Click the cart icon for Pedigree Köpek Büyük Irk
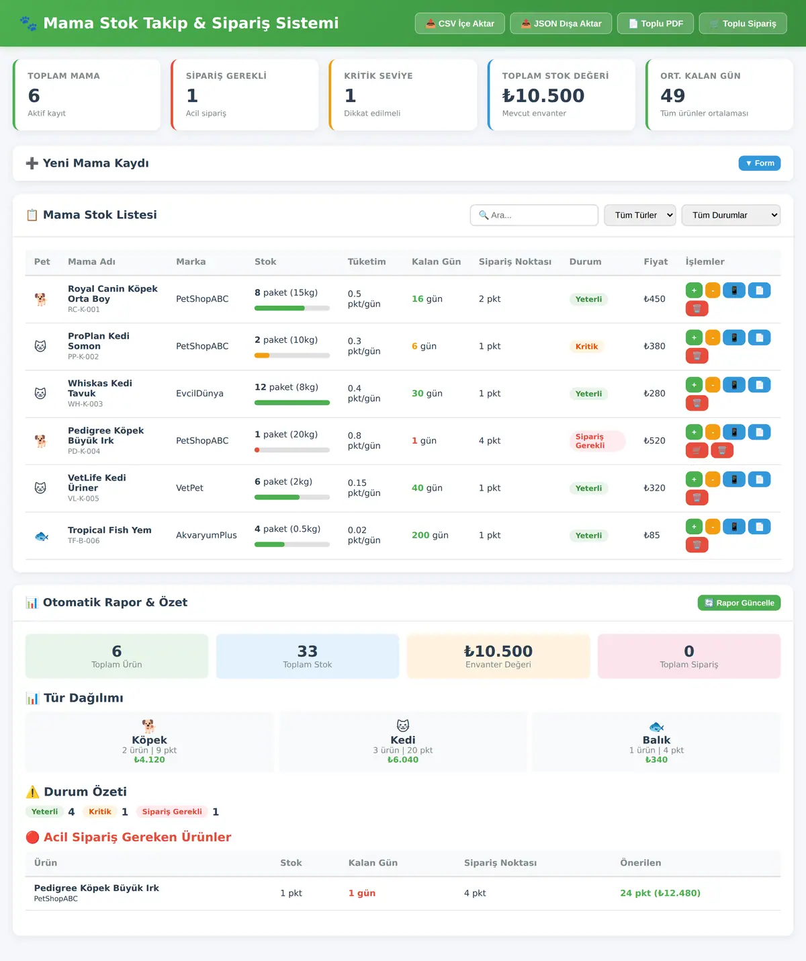 pyautogui.click(x=697, y=450)
